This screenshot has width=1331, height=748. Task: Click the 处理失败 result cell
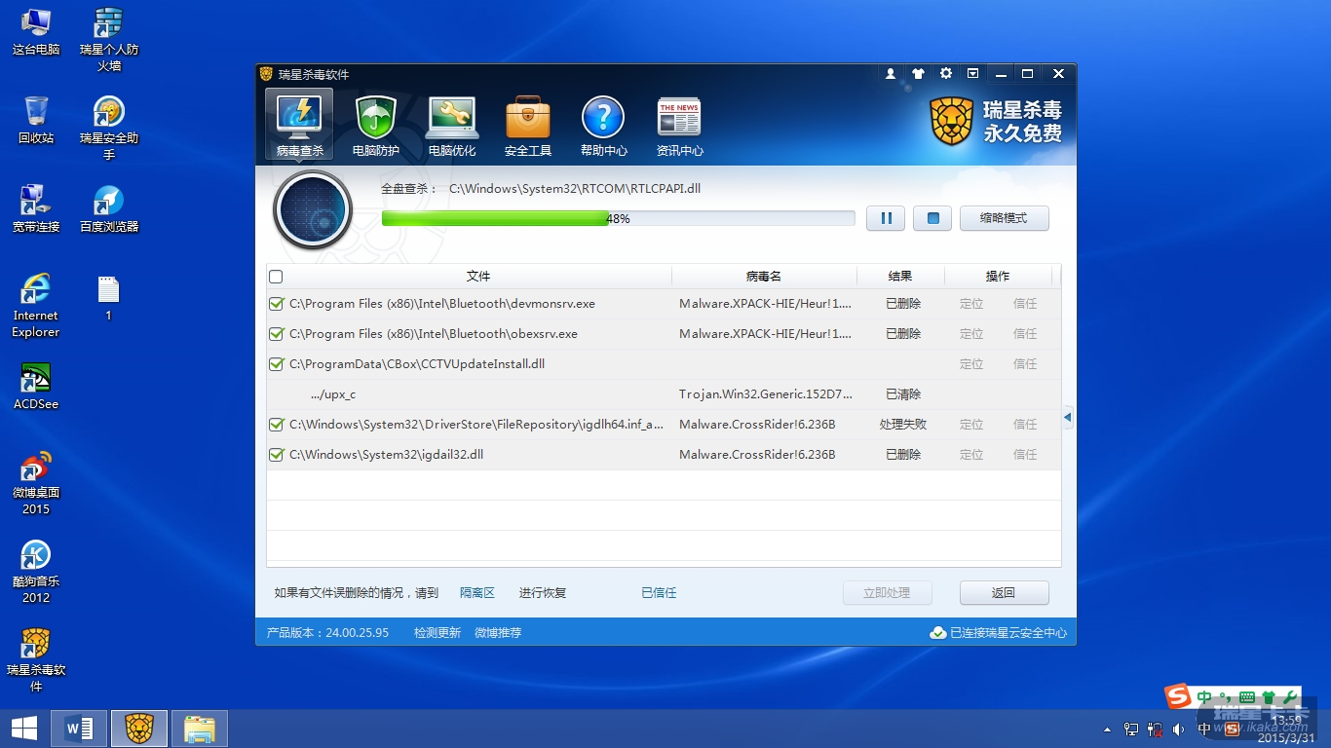click(x=903, y=425)
